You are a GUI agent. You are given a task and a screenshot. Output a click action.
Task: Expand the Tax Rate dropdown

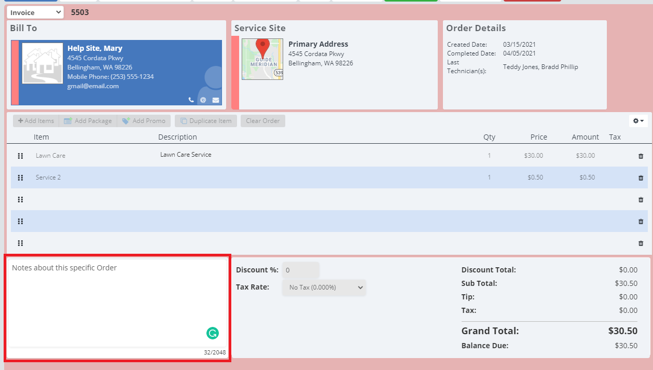pos(324,287)
